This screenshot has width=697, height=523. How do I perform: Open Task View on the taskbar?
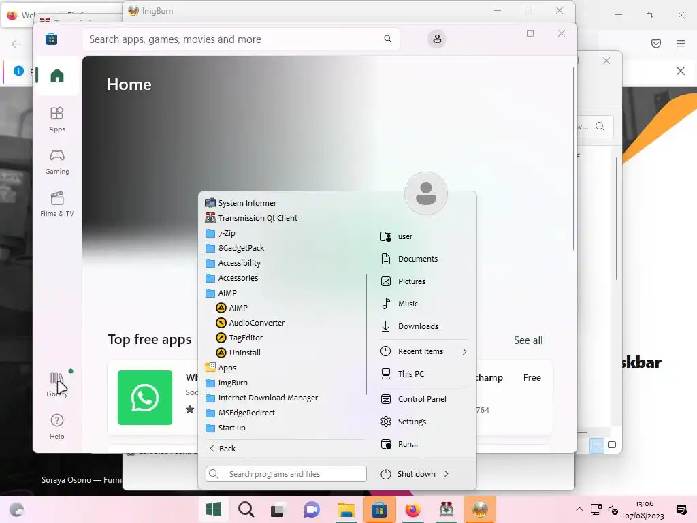[278, 509]
